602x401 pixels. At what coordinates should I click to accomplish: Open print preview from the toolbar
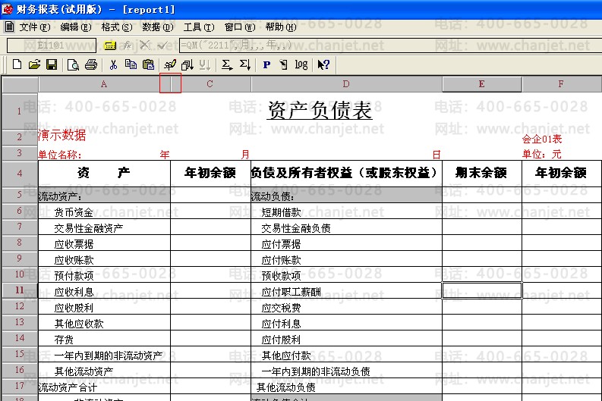pyautogui.click(x=73, y=64)
